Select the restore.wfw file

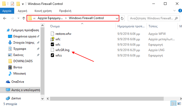(x=63, y=34)
